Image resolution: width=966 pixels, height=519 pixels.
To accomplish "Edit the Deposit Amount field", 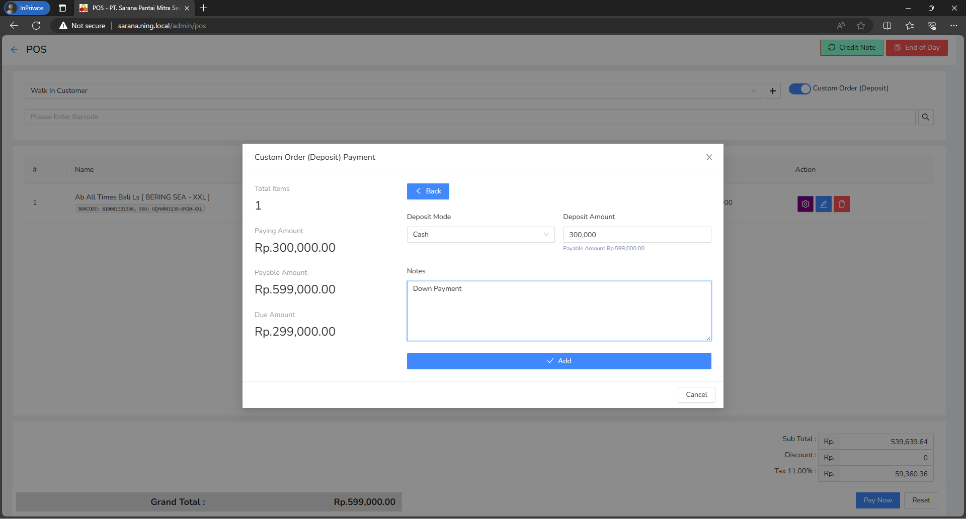I will click(637, 235).
